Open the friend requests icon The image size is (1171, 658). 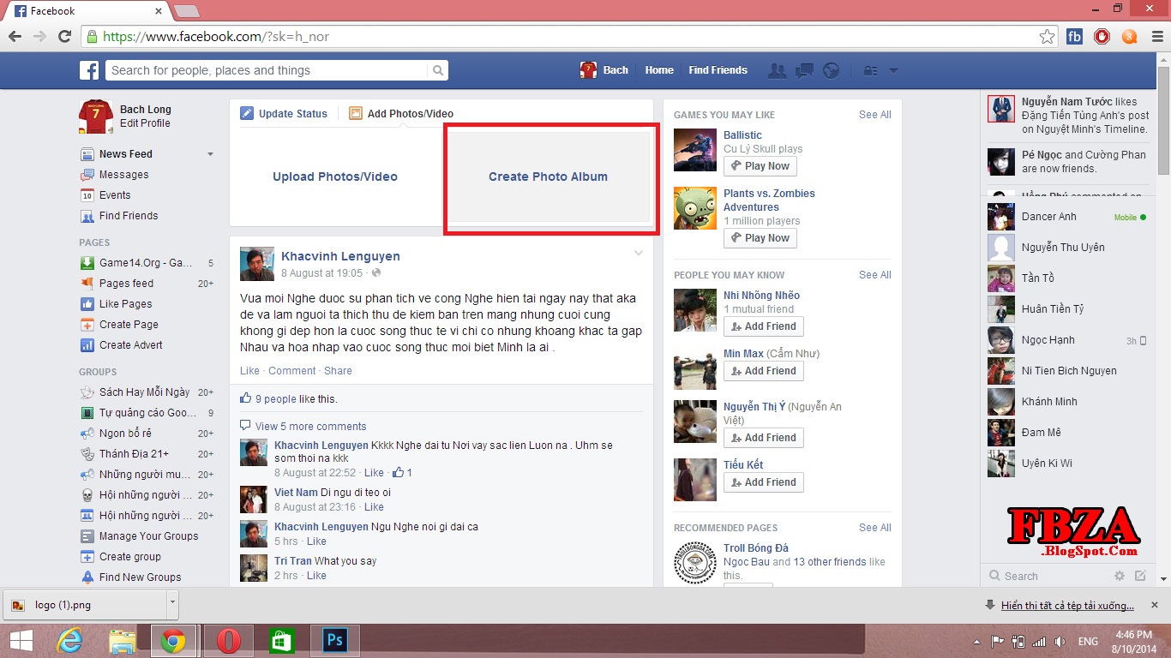click(778, 70)
